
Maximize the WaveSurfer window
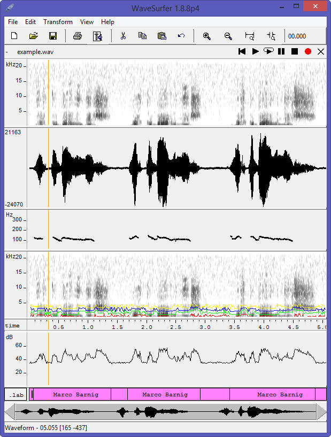296,6
